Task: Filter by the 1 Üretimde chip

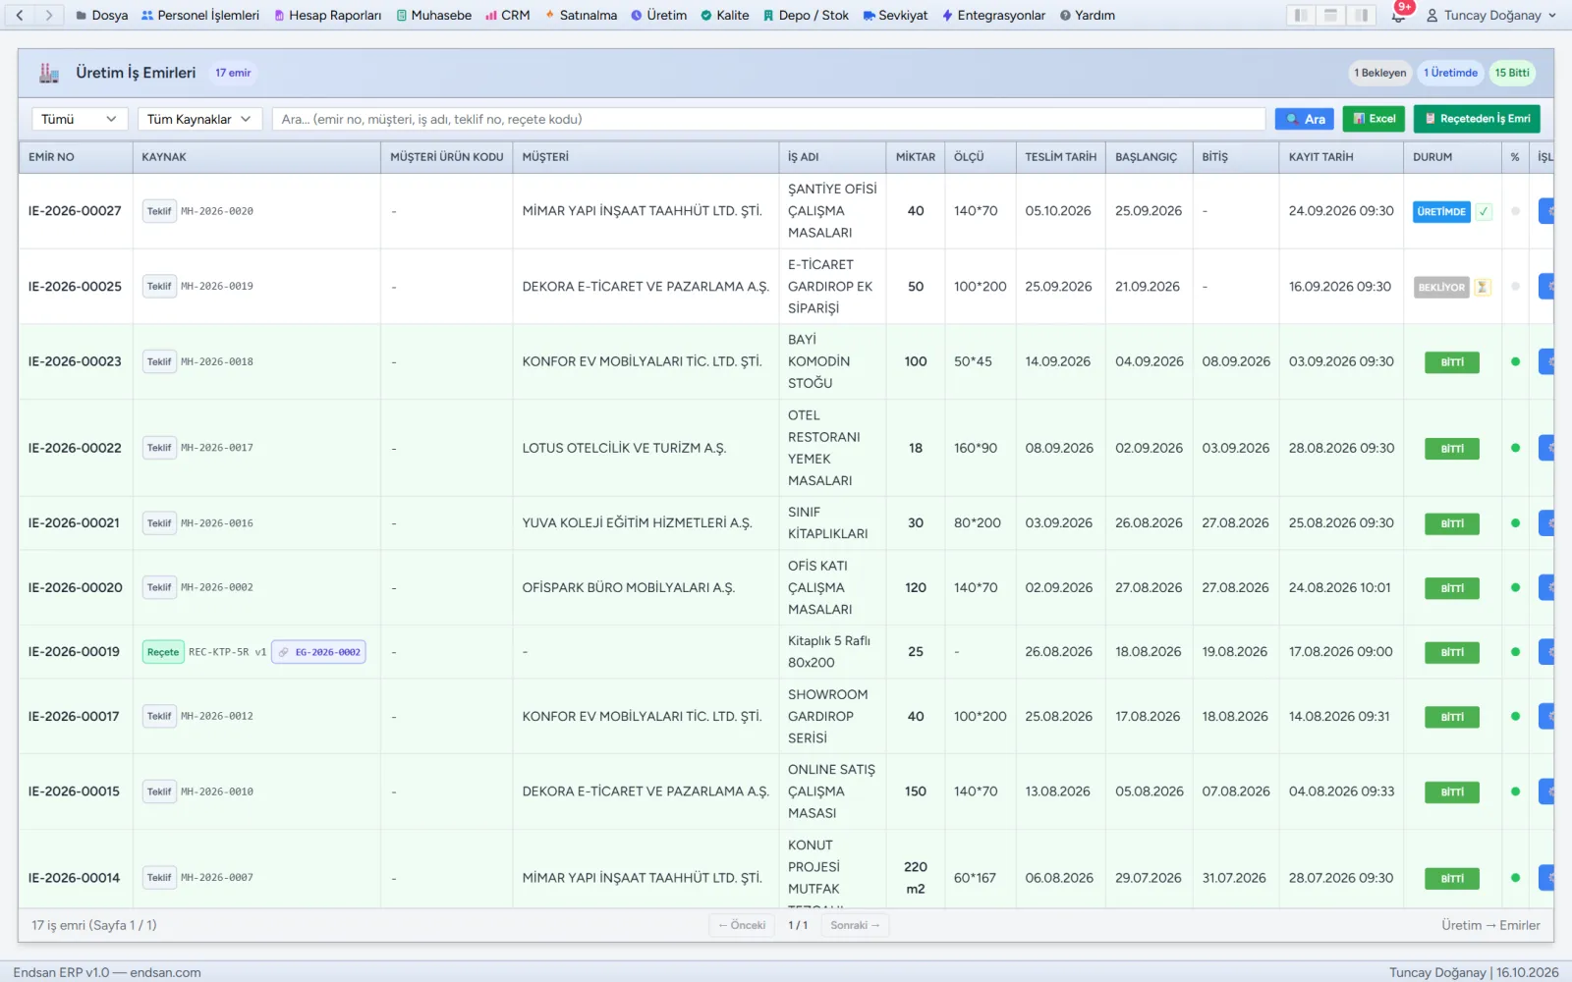Action: tap(1450, 73)
